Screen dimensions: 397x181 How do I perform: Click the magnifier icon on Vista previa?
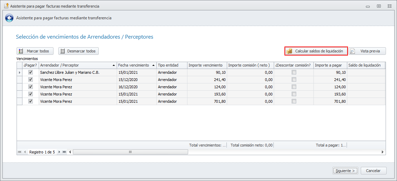[x=353, y=51]
